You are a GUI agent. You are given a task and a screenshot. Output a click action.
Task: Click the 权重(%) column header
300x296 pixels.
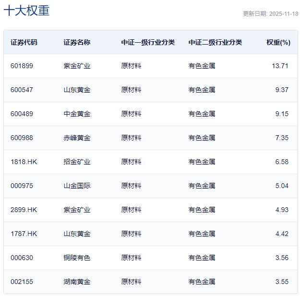[x=278, y=42]
